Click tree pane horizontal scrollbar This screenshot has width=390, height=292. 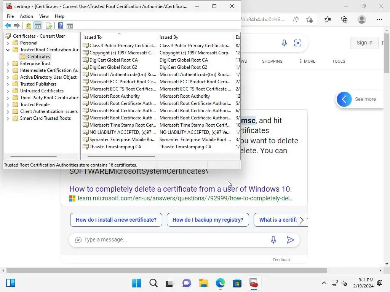pyautogui.click(x=34, y=156)
